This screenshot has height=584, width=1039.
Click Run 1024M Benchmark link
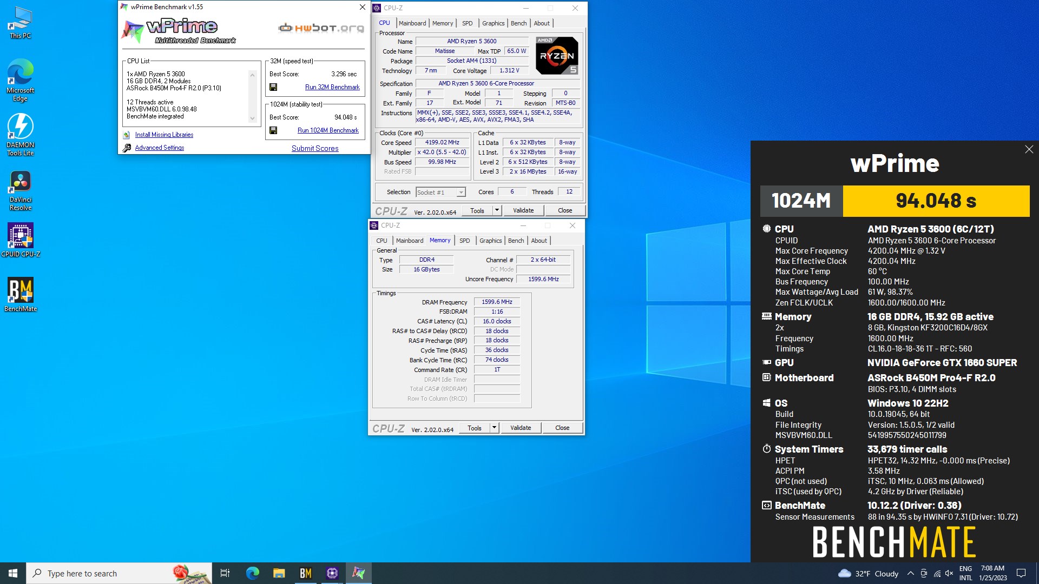(x=328, y=130)
